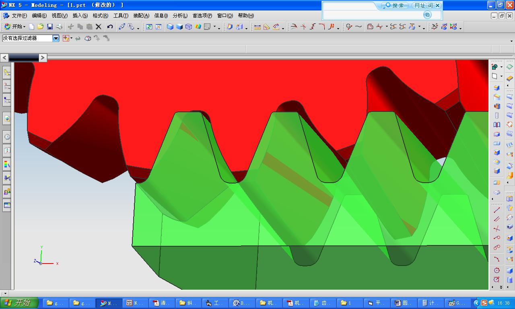Open a file with folder icon

pos(40,27)
